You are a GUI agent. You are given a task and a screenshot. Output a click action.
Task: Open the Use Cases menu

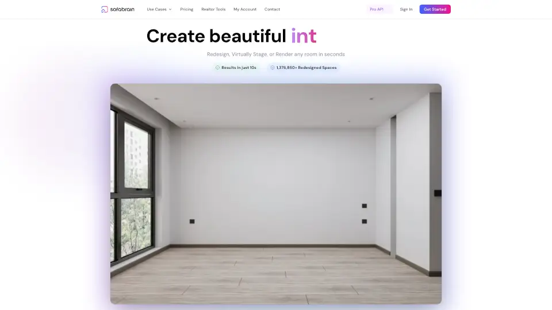click(156, 9)
